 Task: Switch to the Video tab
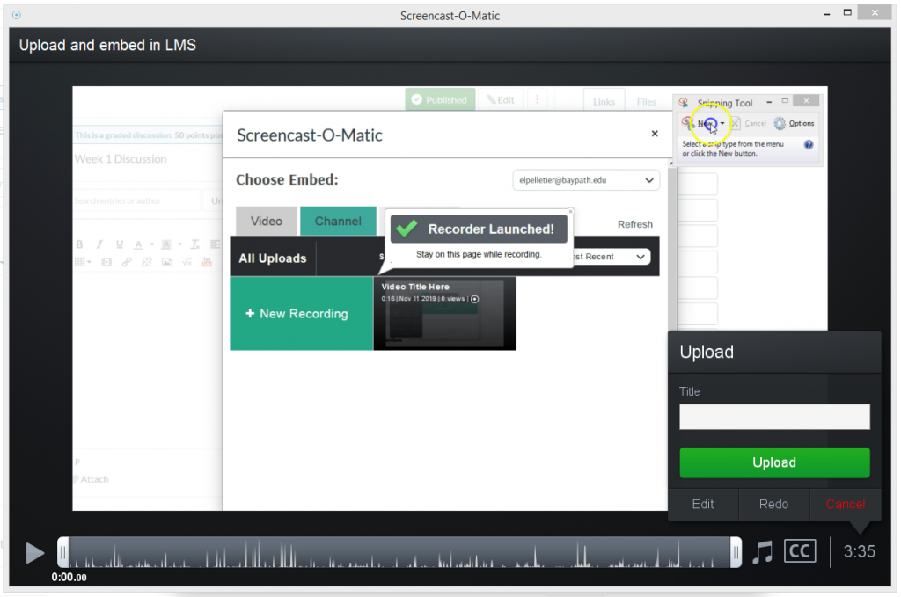[x=267, y=221]
